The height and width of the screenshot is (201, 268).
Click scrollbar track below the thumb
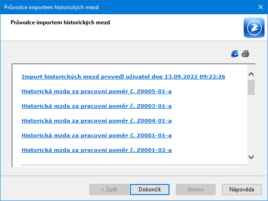(251, 124)
